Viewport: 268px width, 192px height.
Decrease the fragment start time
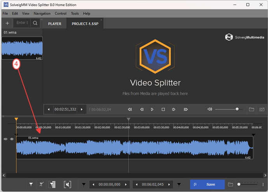pyautogui.click(x=93, y=185)
